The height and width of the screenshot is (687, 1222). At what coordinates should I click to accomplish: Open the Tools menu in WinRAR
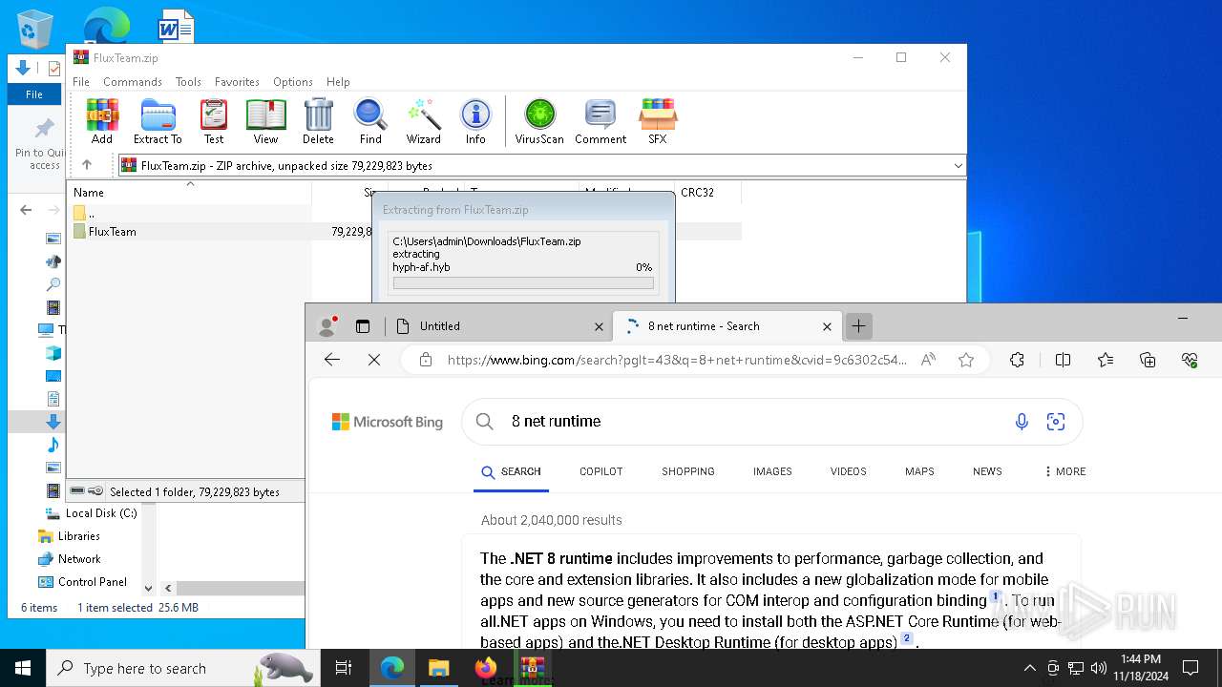(x=188, y=82)
